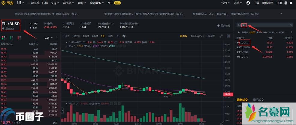Switch to 最新成交 recent trades tab
This screenshot has width=296, height=125.
(x=242, y=100)
